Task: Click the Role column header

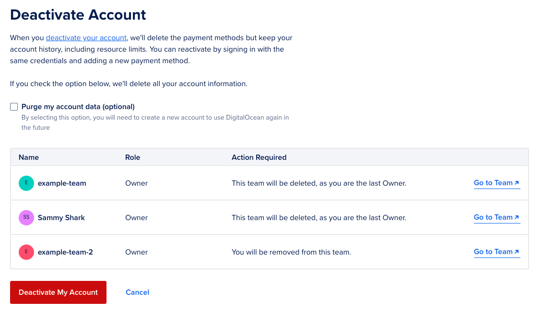Action: tap(133, 157)
